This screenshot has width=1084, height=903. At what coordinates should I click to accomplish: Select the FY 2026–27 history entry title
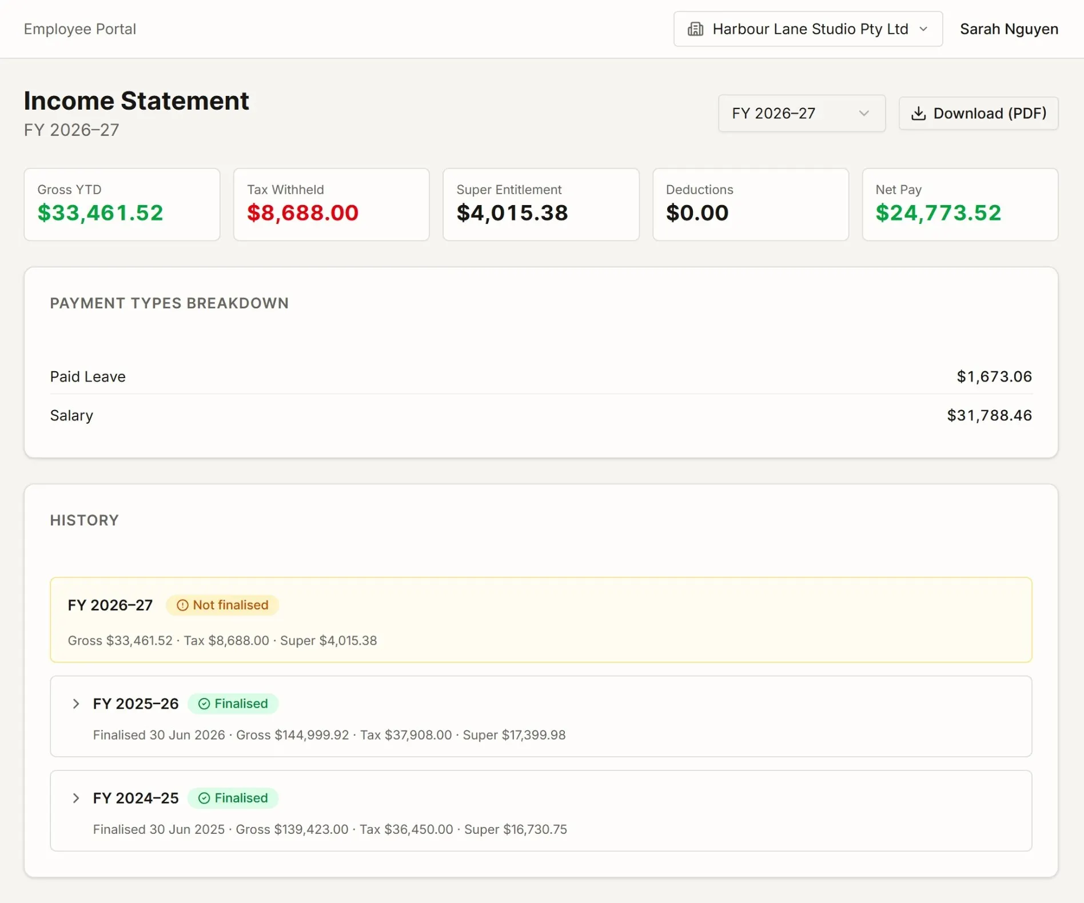point(110,605)
